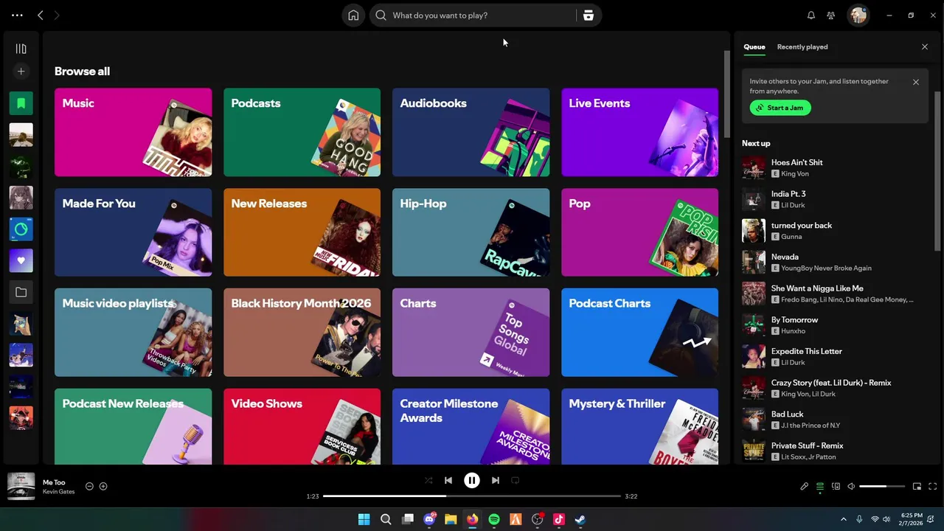Open the Live Events category card

click(x=639, y=132)
